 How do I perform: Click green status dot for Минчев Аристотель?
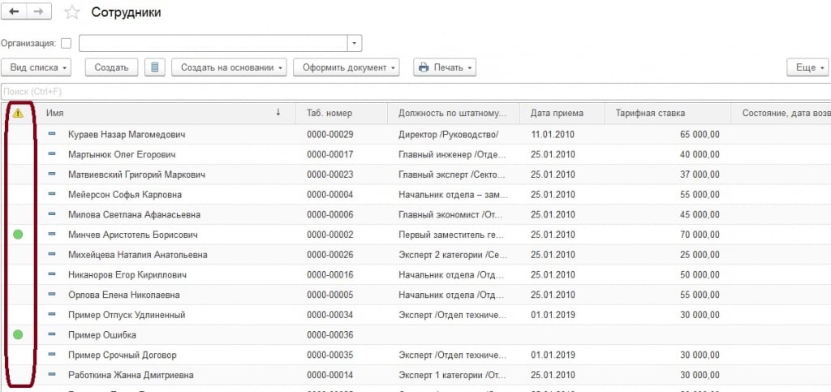(x=18, y=235)
